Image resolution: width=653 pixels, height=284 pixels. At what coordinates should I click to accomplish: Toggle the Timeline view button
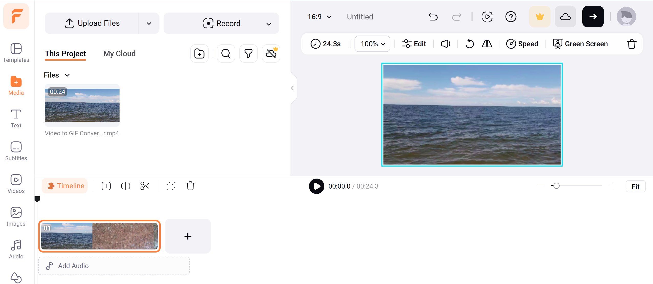65,186
